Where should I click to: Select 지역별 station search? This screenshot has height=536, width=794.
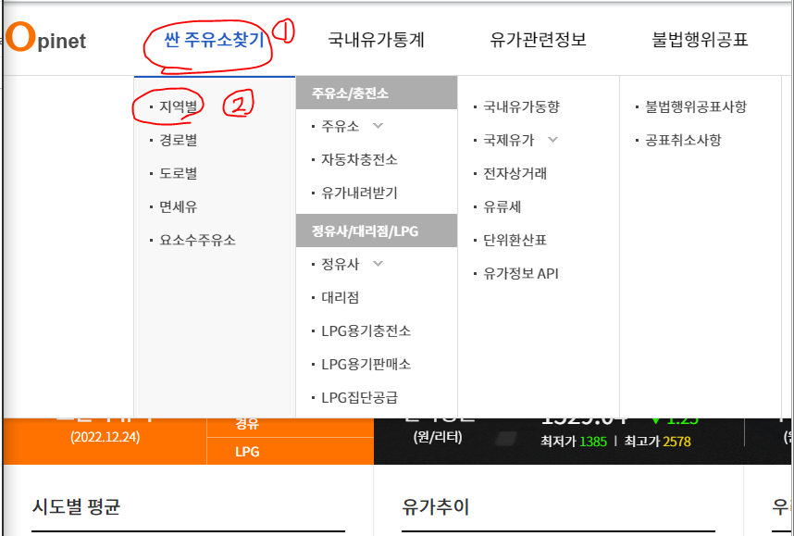point(176,105)
